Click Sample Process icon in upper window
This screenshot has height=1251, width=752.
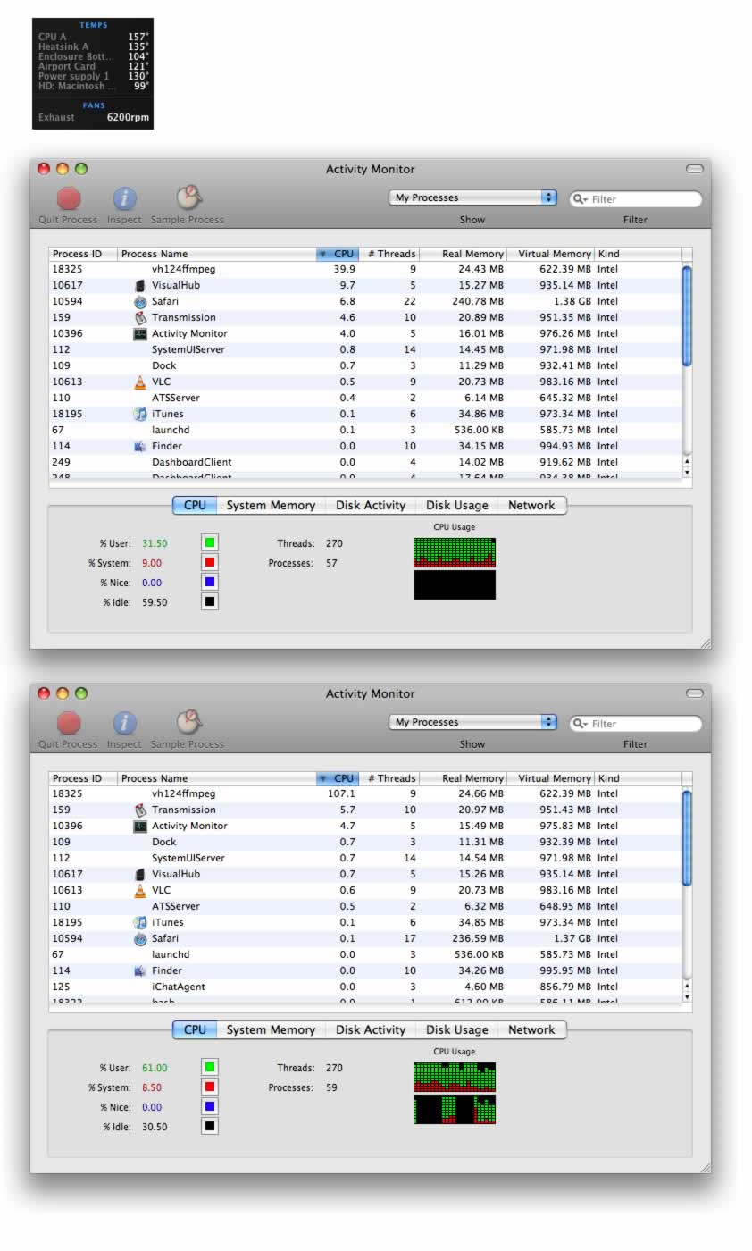click(x=188, y=197)
